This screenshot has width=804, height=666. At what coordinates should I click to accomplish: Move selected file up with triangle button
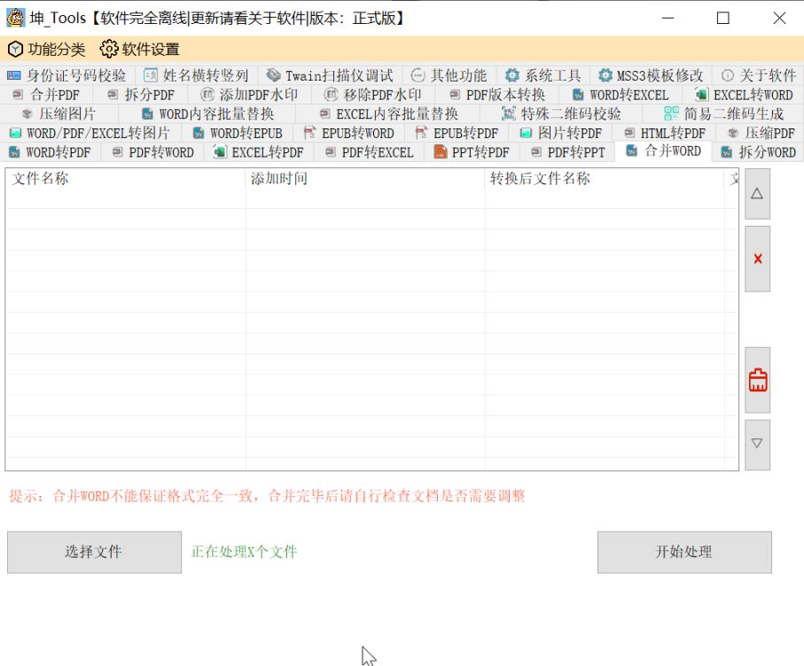click(757, 194)
